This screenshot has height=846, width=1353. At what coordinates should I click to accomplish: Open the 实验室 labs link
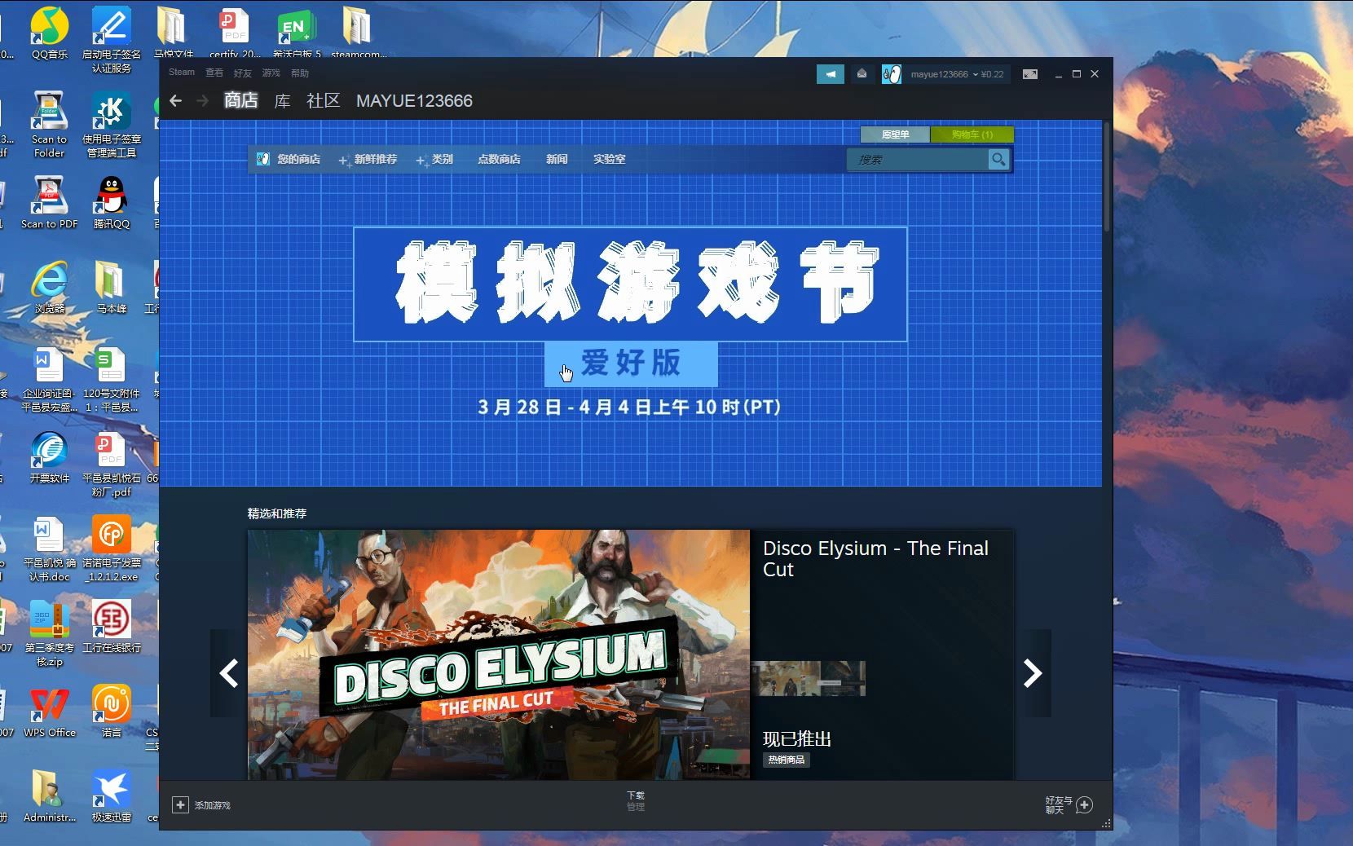tap(610, 159)
